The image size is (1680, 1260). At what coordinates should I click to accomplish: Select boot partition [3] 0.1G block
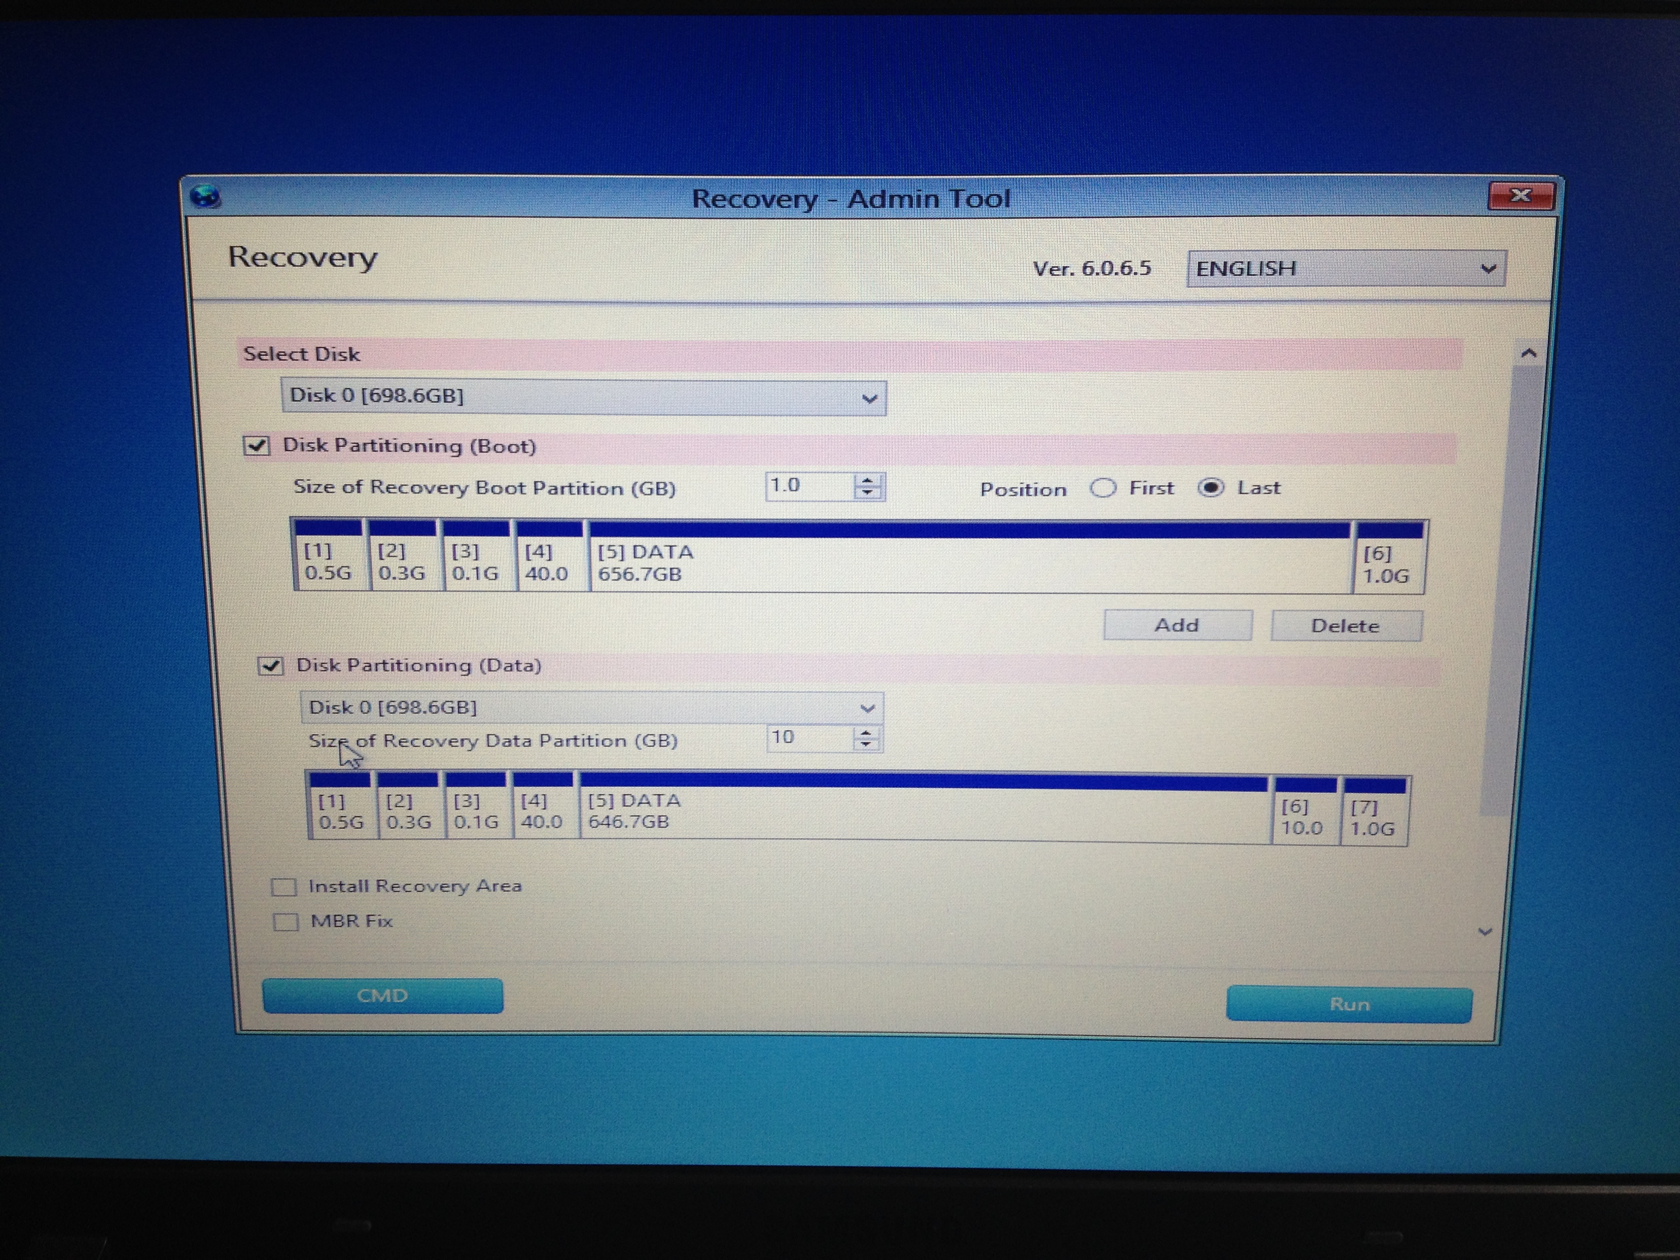476,555
